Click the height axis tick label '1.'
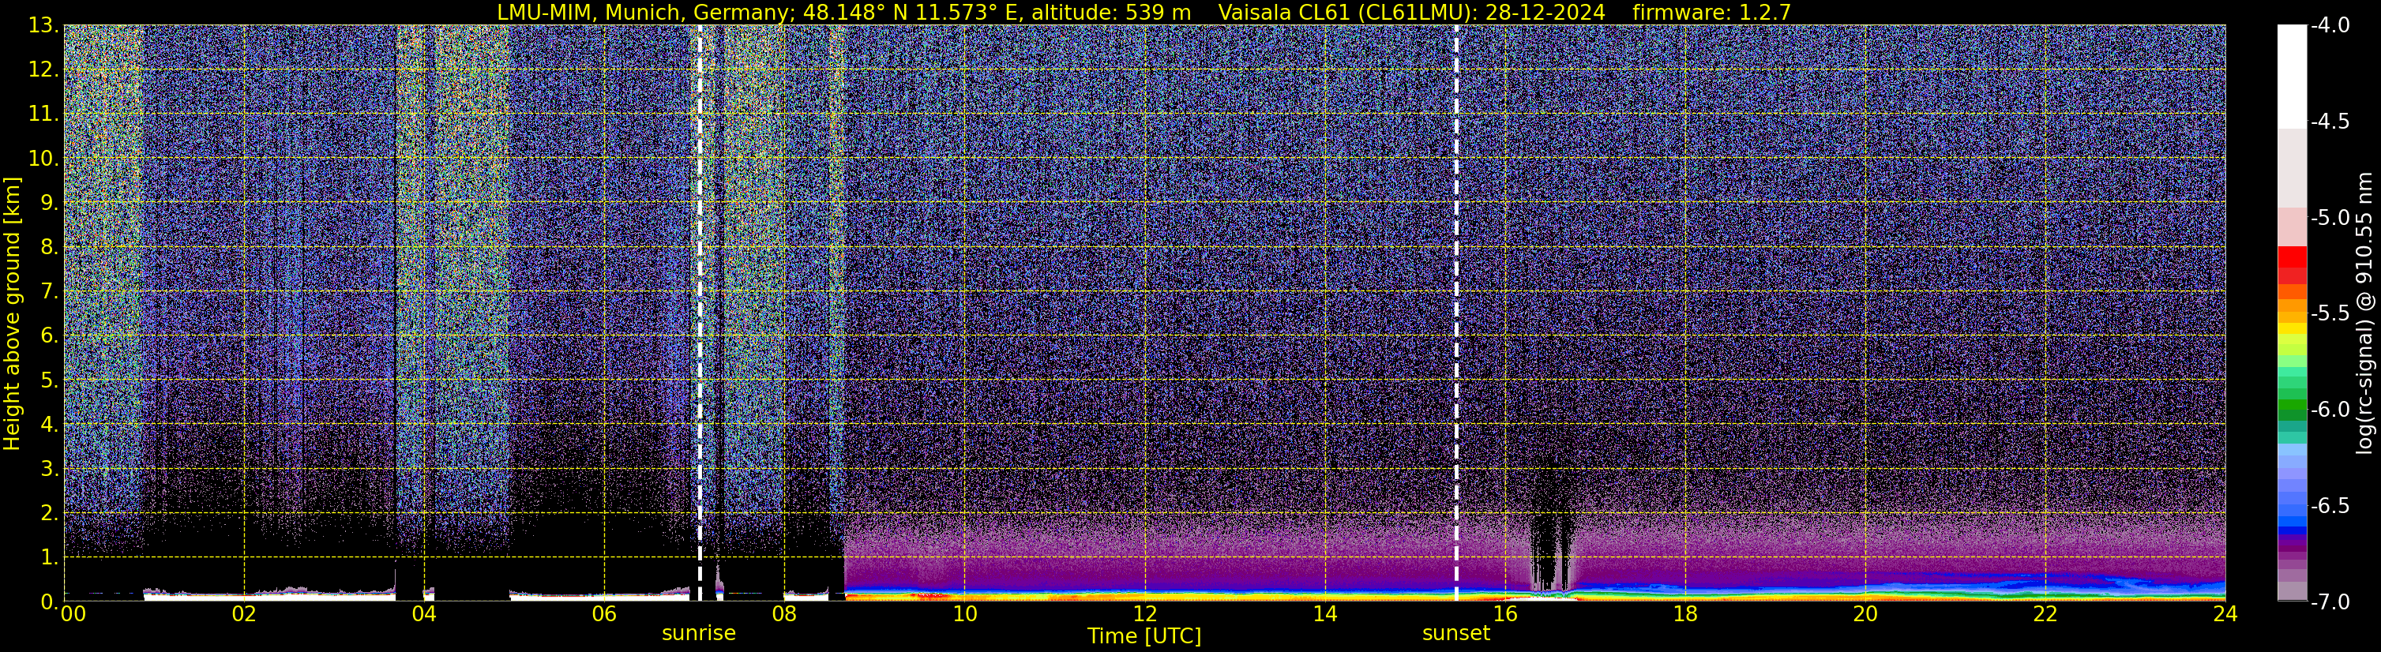Viewport: 2381px width, 652px height. tap(50, 558)
